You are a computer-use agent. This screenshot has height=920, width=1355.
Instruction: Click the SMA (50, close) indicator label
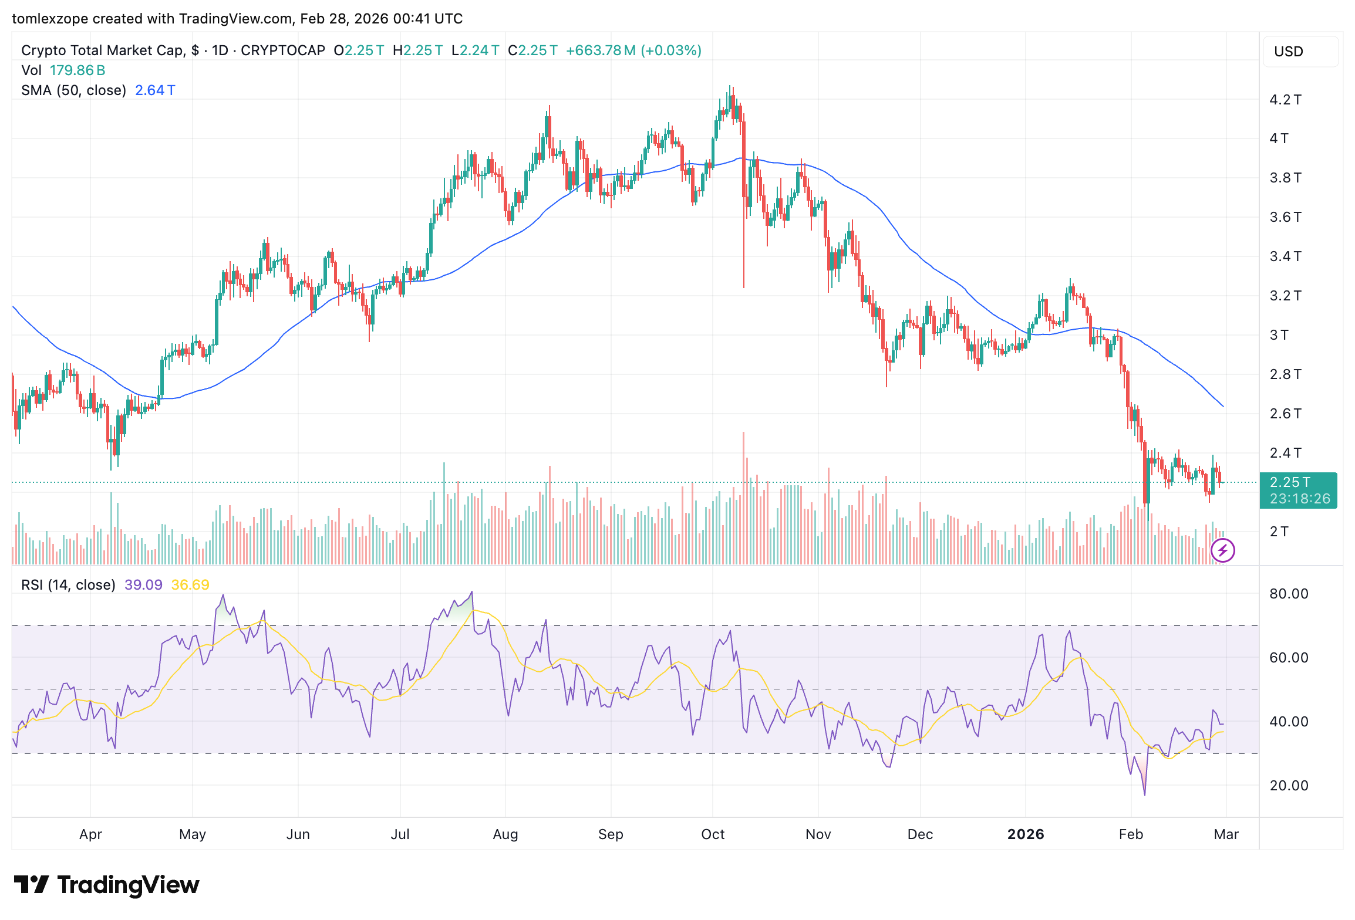tap(74, 90)
